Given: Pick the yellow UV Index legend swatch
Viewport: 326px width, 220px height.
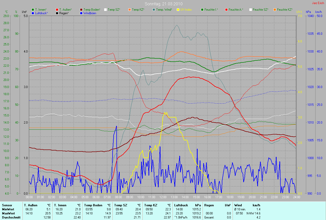Looking at the screenshot, I should pos(178,10).
